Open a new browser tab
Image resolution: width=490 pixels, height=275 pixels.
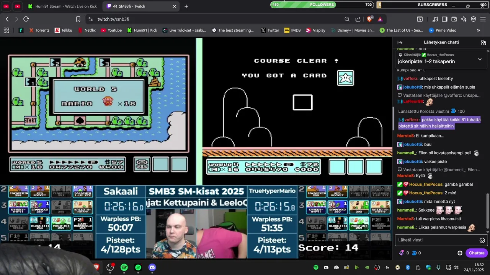click(186, 6)
